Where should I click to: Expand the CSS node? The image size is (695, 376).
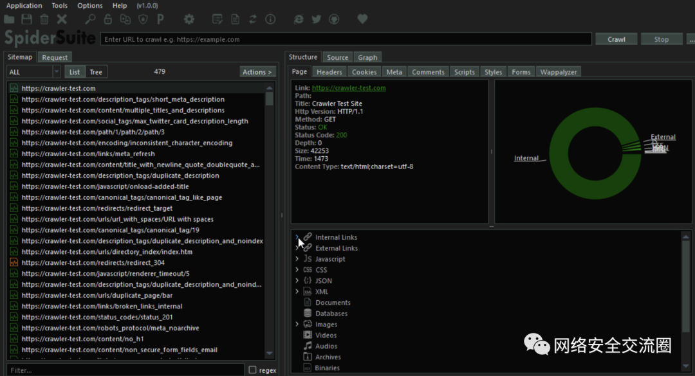point(297,270)
